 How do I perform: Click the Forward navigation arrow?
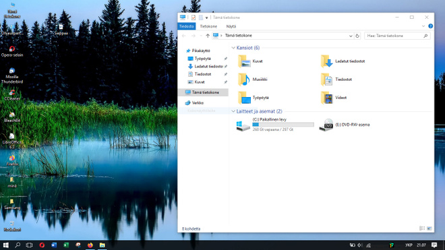coord(194,36)
